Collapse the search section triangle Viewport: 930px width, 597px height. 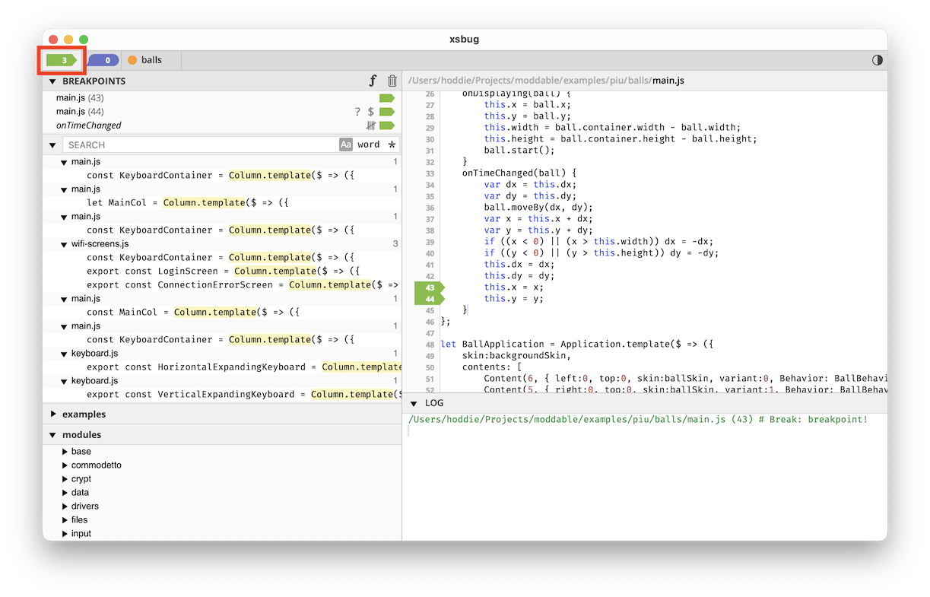52,144
